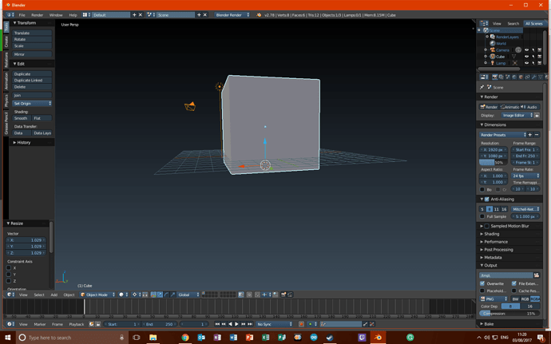Play the animation in reverse
The height and width of the screenshot is (344, 551).
tap(230, 324)
